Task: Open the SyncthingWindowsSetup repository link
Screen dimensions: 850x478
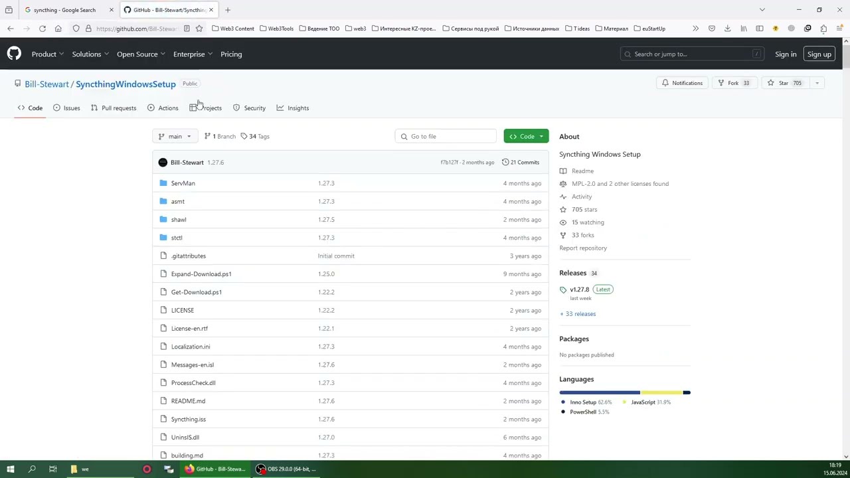Action: coord(126,84)
